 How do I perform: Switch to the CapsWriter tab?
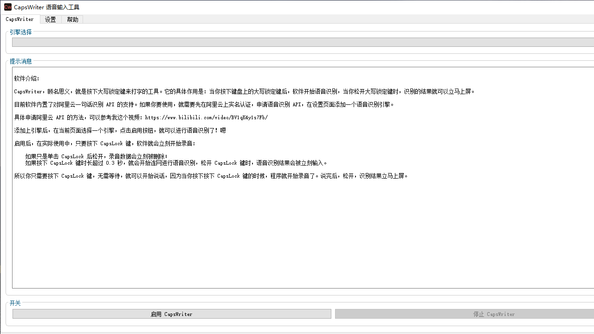pyautogui.click(x=20, y=19)
